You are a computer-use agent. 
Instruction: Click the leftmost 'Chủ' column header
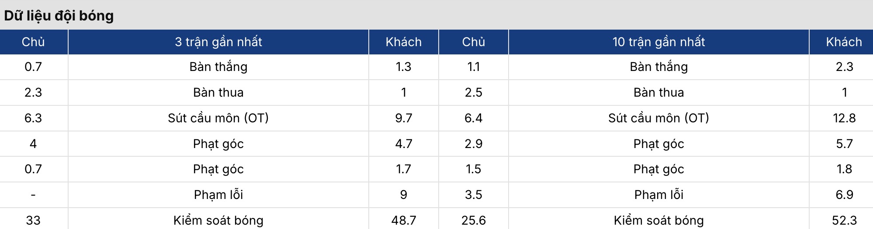click(x=33, y=42)
